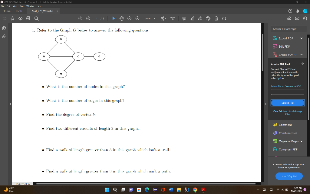Open the View menu
The height and width of the screenshot is (194, 310).
(x=15, y=6)
